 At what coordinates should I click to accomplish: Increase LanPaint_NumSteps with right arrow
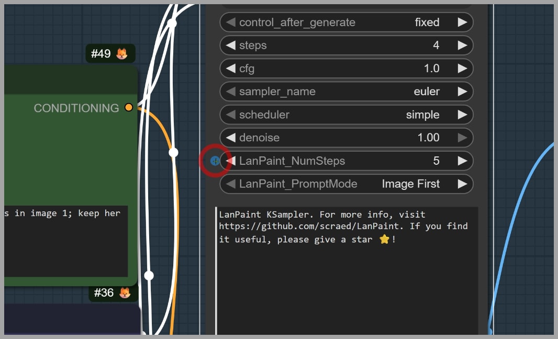[462, 161]
